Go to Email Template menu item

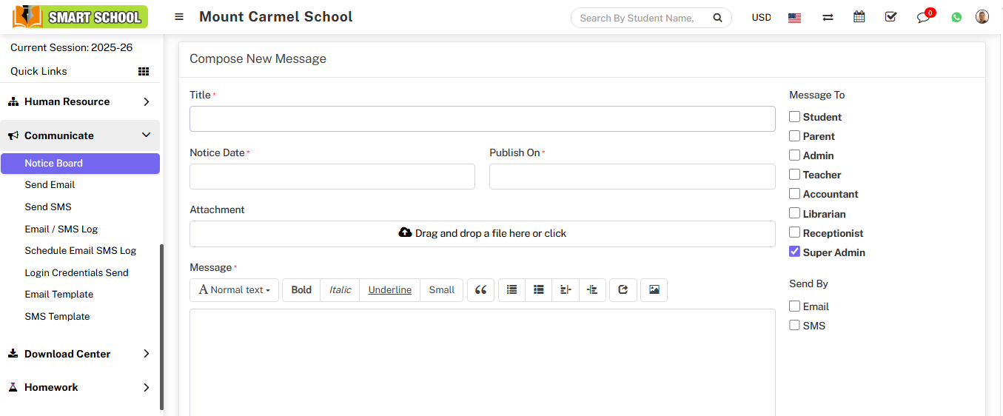coord(58,295)
